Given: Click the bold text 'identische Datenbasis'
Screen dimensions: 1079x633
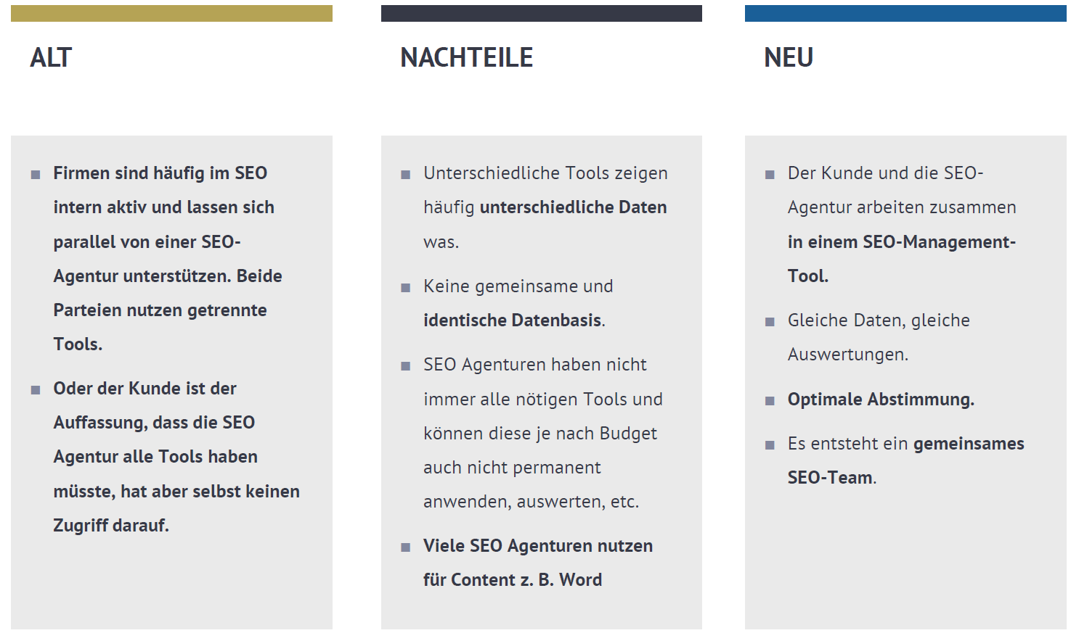Looking at the screenshot, I should 513,320.
